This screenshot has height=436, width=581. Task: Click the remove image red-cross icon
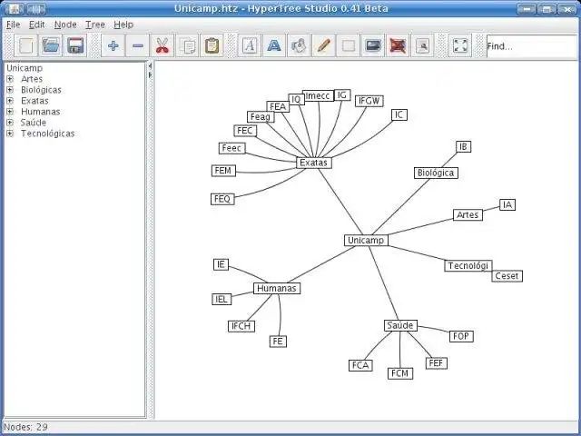click(398, 46)
